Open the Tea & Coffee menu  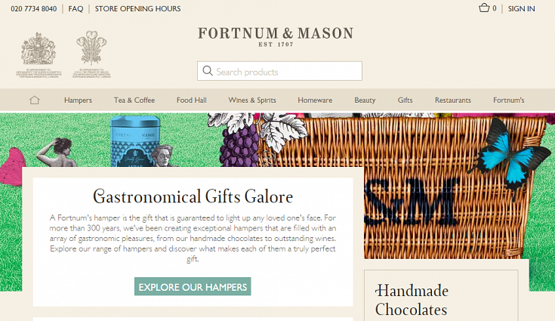pyautogui.click(x=134, y=100)
